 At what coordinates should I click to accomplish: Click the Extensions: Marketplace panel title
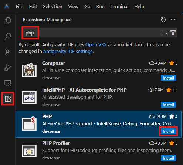pos(47,20)
